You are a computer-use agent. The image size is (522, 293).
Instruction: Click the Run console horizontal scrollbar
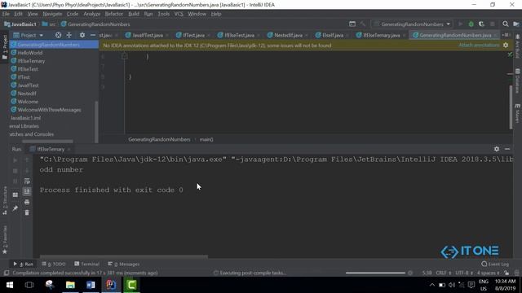click(x=124, y=257)
